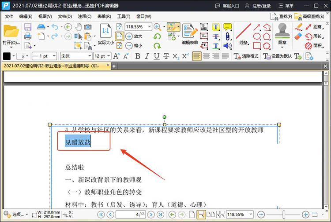
Task: Save the document with the floppy icon
Action: click(28, 27)
